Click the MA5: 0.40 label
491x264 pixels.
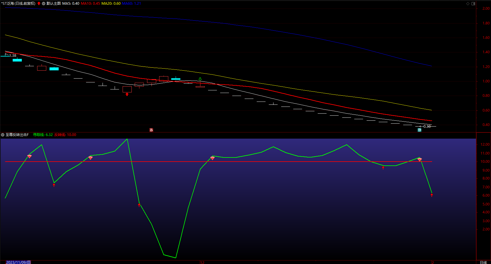pyautogui.click(x=71, y=4)
